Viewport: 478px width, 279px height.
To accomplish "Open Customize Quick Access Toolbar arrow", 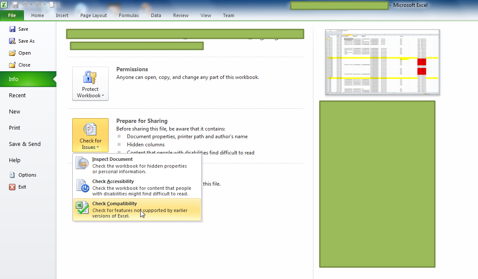I will pyautogui.click(x=62, y=5).
